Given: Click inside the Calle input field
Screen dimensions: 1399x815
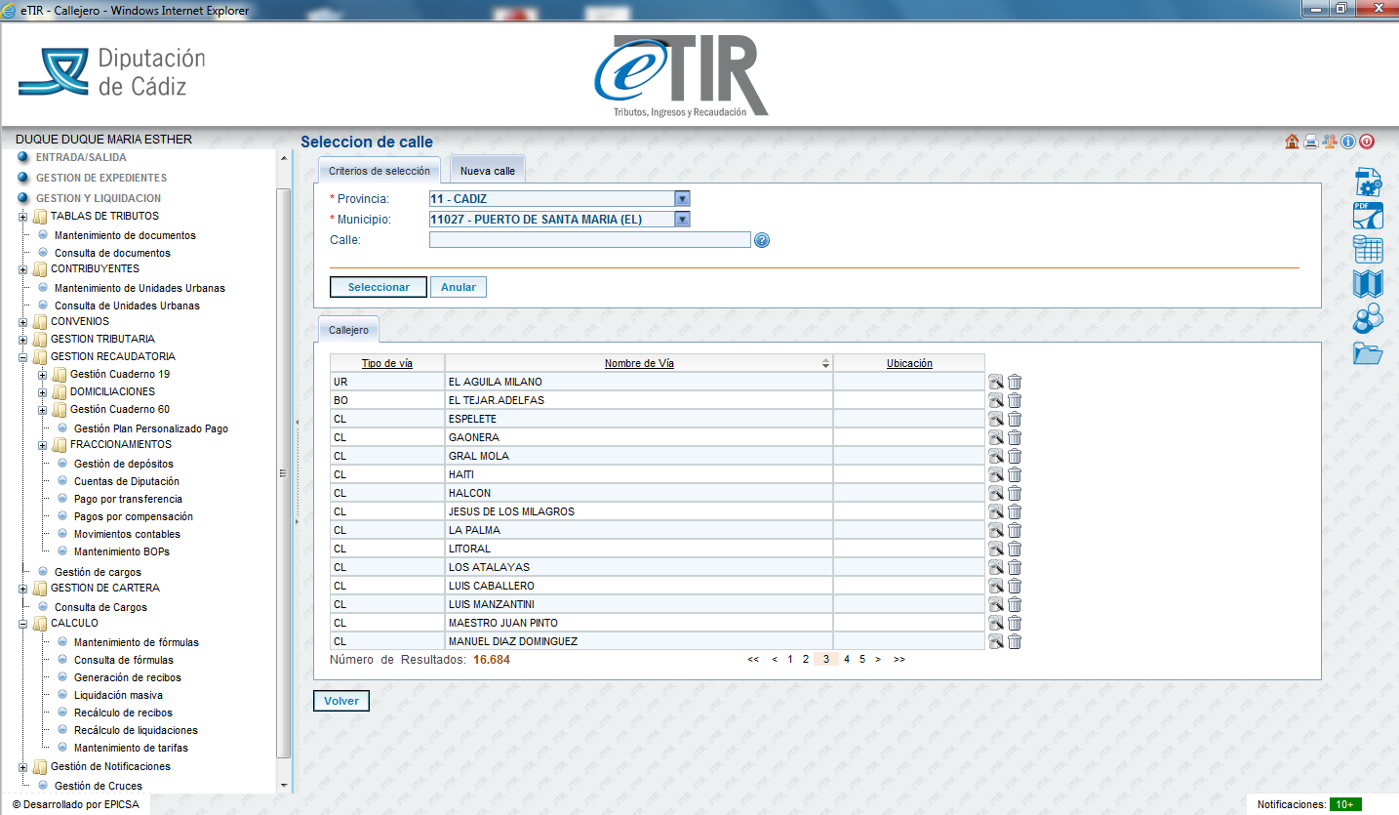Looking at the screenshot, I should click(x=590, y=240).
